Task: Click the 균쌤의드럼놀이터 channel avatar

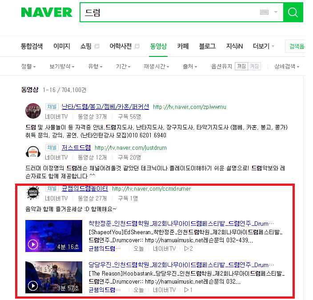Action: click(x=33, y=193)
